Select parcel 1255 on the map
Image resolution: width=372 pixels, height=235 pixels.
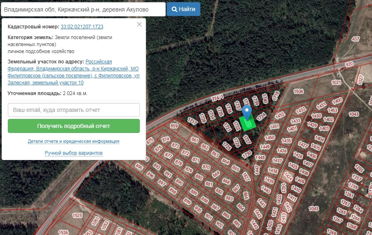pyautogui.click(x=359, y=168)
